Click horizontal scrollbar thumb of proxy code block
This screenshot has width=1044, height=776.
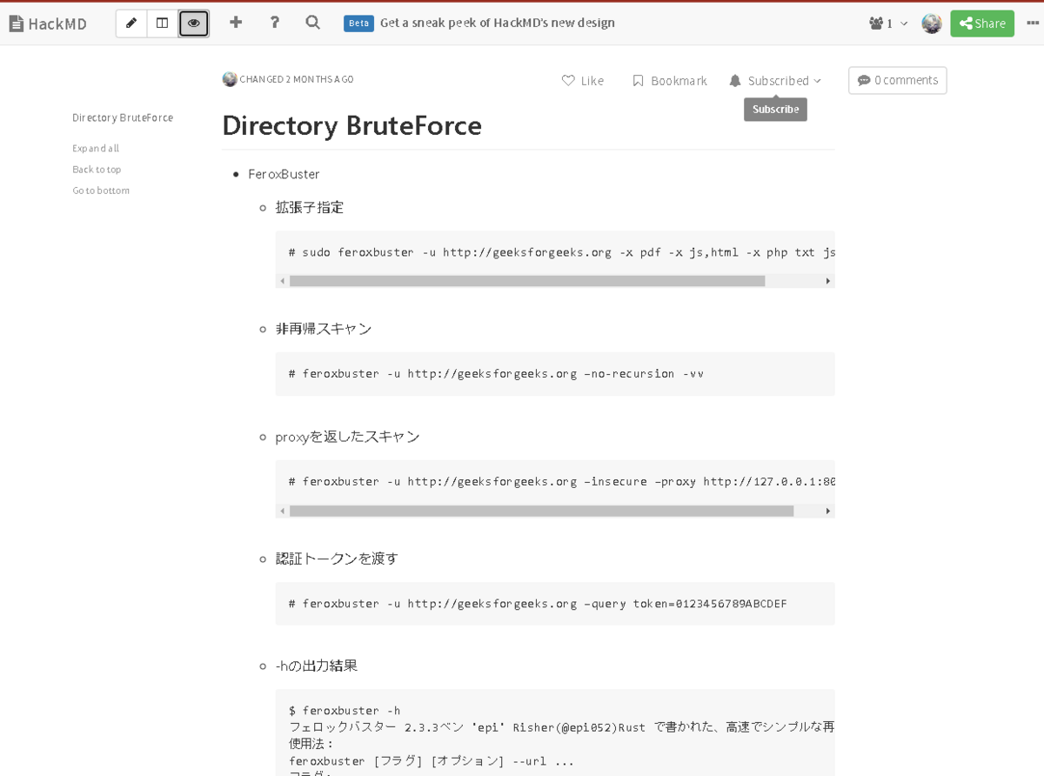coord(541,512)
